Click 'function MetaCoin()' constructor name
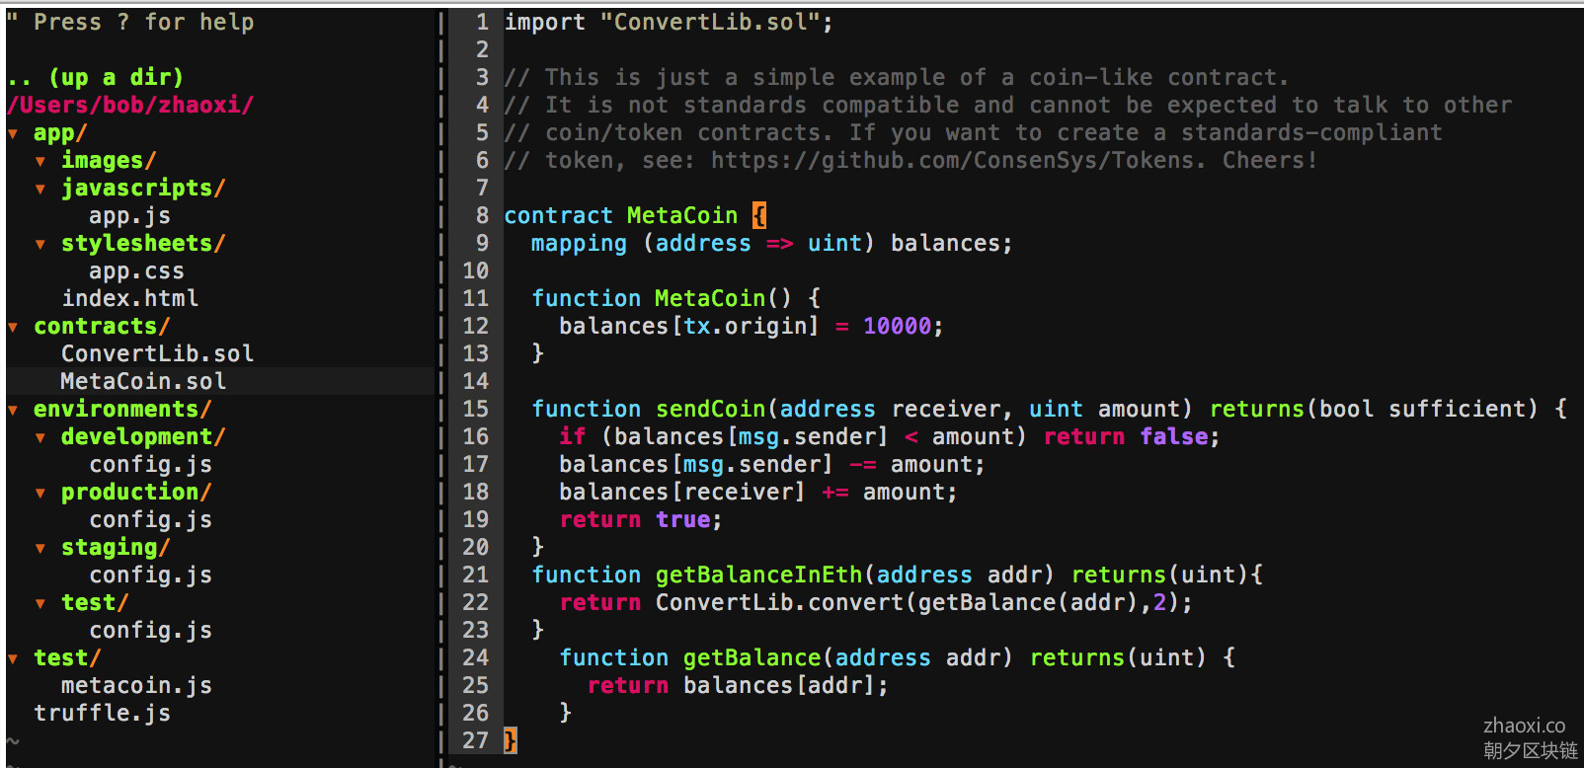This screenshot has width=1584, height=768. tap(709, 298)
